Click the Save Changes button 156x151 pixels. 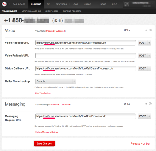pos(44,143)
